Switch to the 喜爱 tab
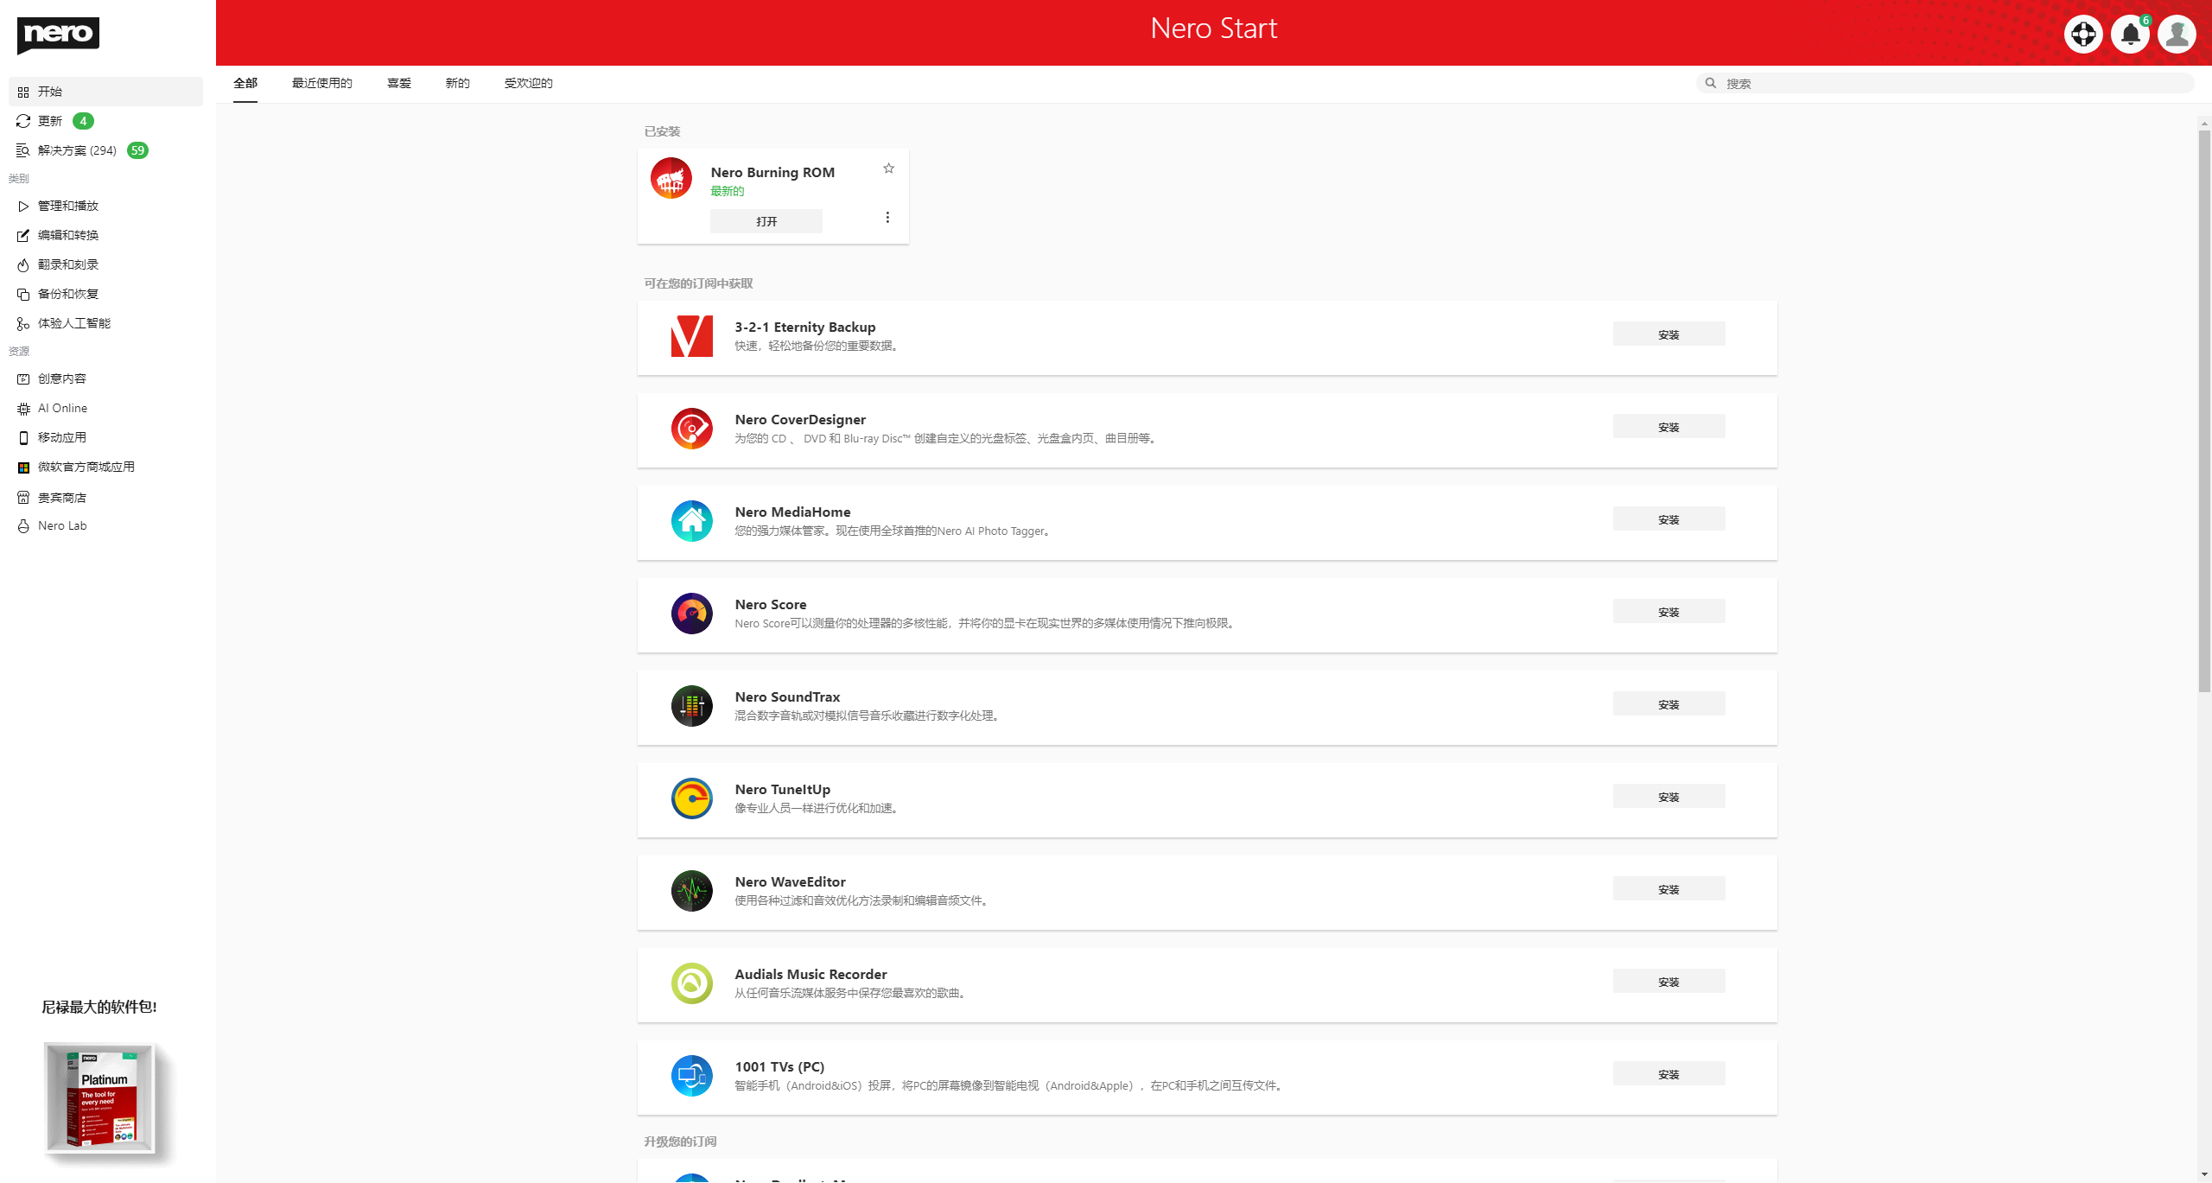 pos(399,83)
